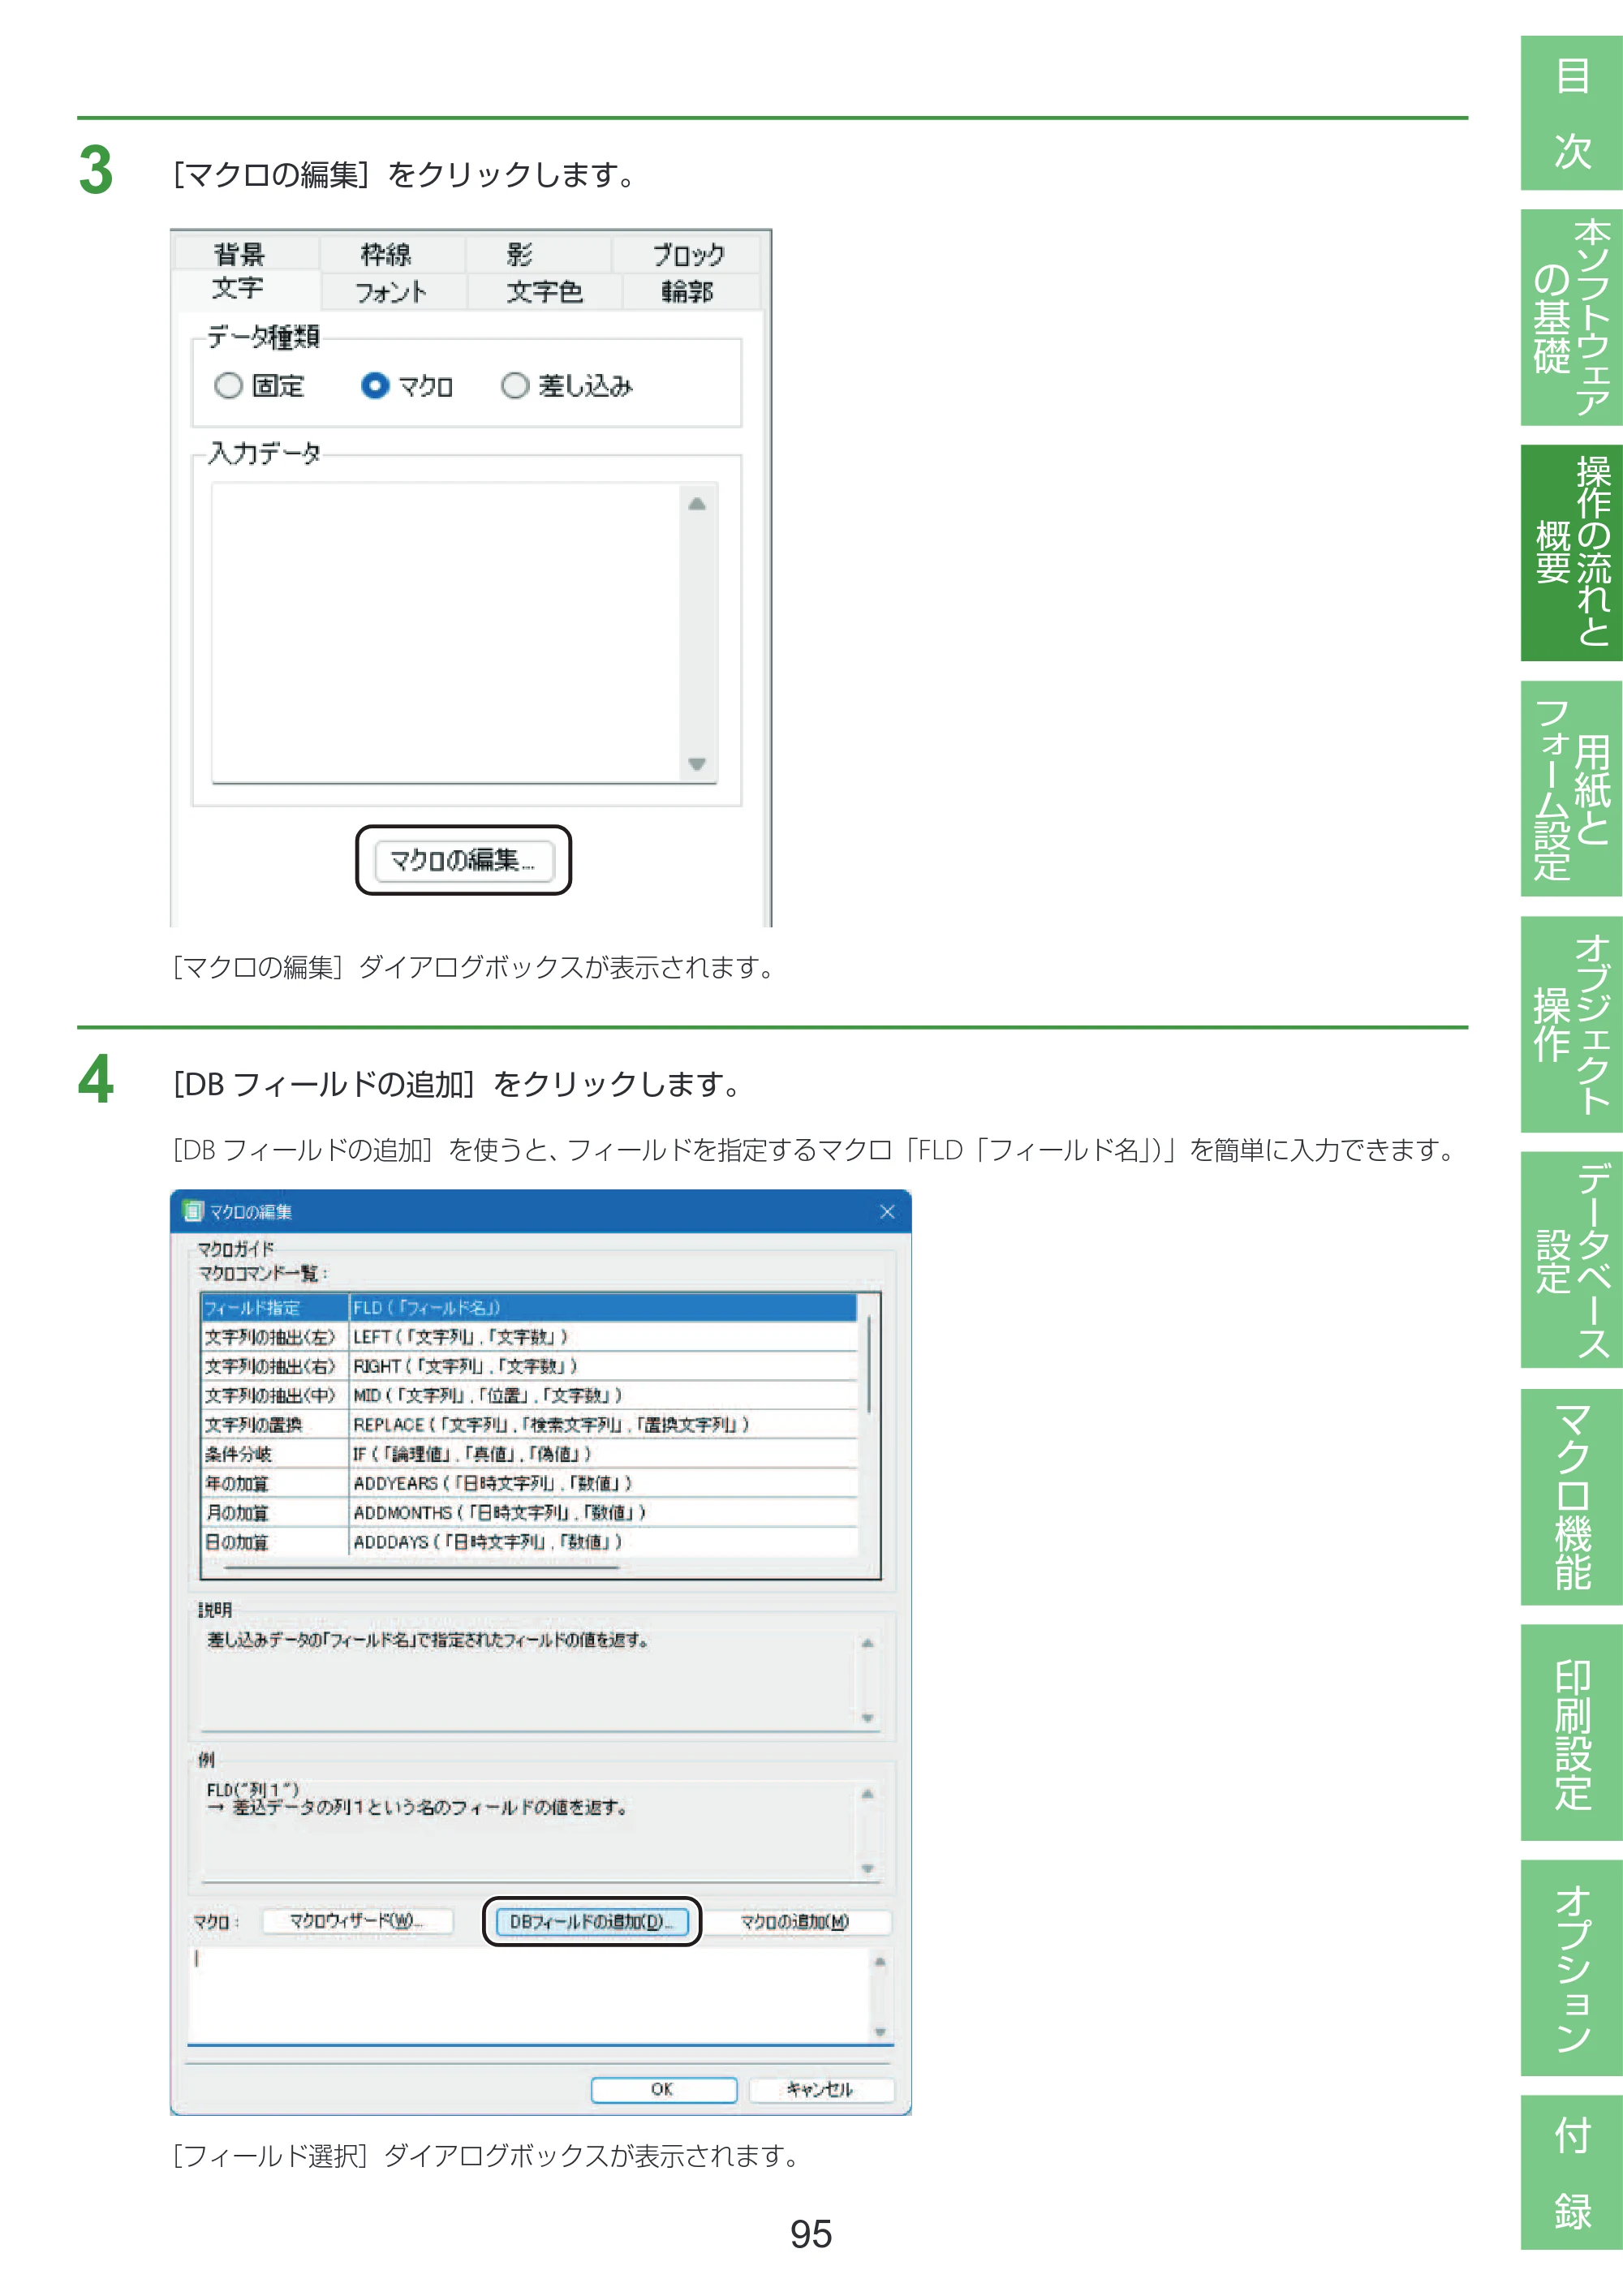Click OK in マクロの編集 dialog
The image size is (1623, 2296).
pyautogui.click(x=663, y=2089)
